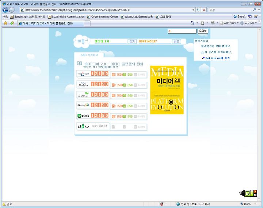Open the wisenut.studymart.co.kr bookmark
The width and height of the screenshot is (263, 208).
(137, 16)
